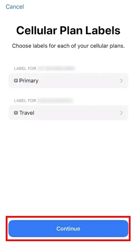Click empty middle area of Travel row

(77, 113)
